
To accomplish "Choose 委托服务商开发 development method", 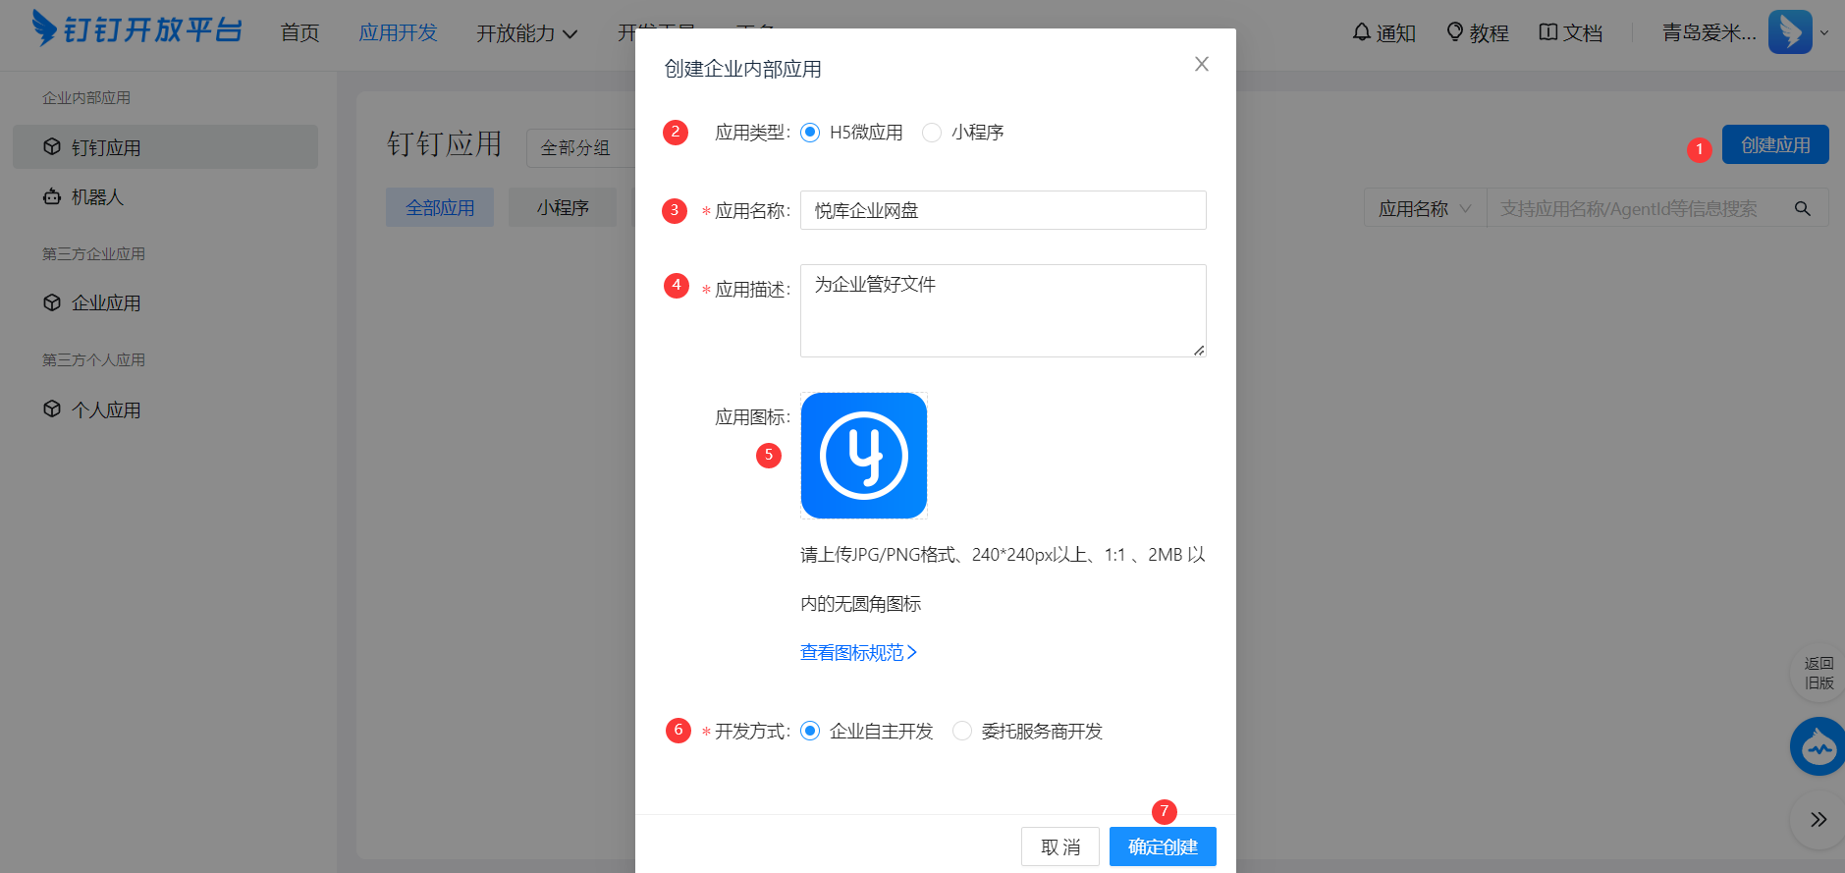I will pos(962,731).
